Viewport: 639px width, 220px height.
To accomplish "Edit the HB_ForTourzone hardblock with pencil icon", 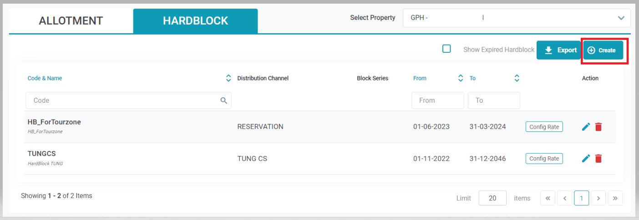I will pyautogui.click(x=586, y=127).
